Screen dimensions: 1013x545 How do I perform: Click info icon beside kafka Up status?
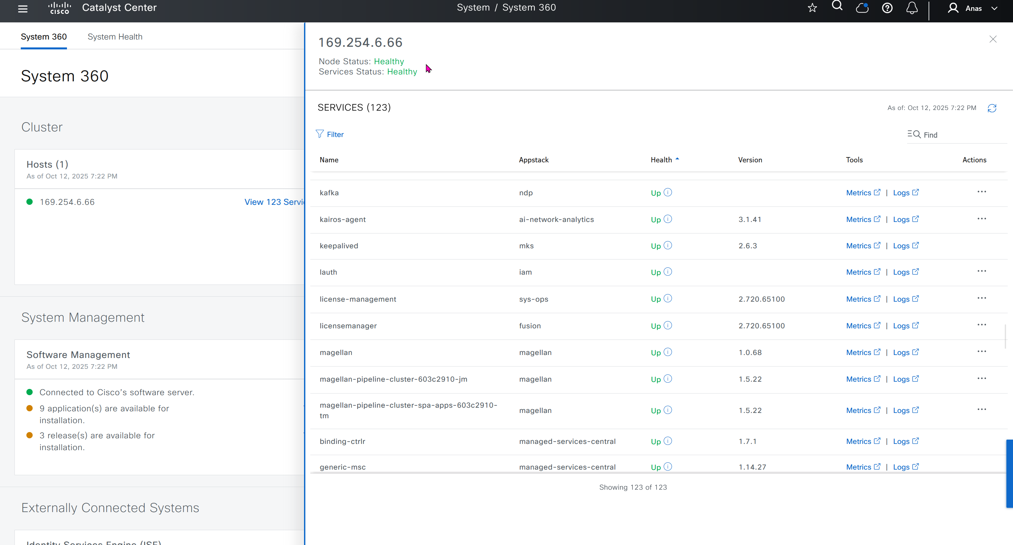point(668,192)
